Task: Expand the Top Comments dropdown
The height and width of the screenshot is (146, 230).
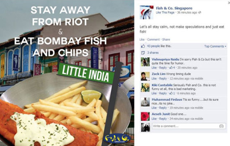Action: tap(215, 46)
